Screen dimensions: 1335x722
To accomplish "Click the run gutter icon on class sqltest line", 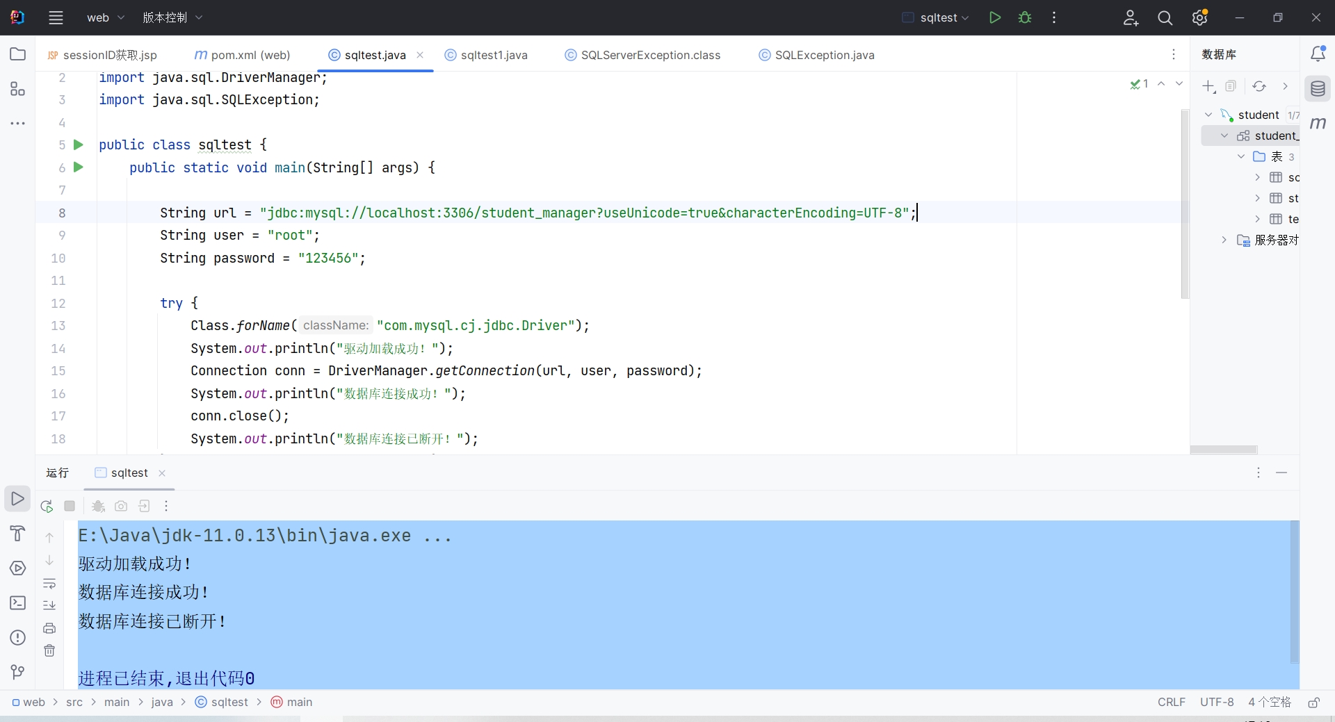I will tap(79, 145).
